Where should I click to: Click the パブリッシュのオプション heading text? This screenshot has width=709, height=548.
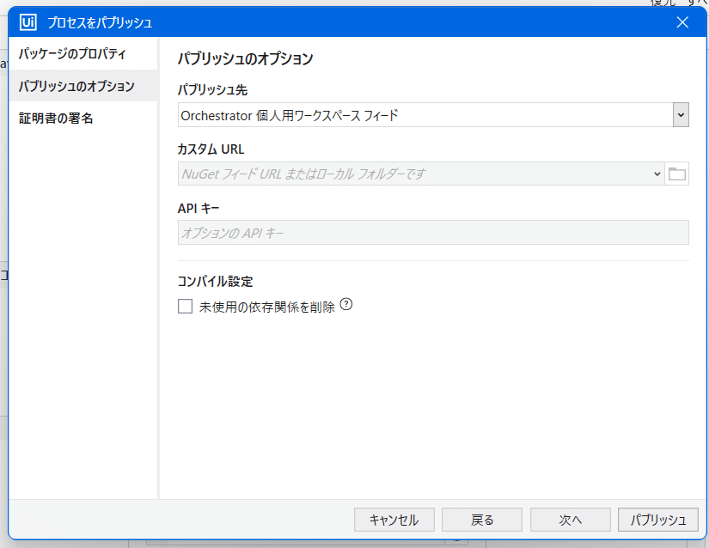click(245, 58)
